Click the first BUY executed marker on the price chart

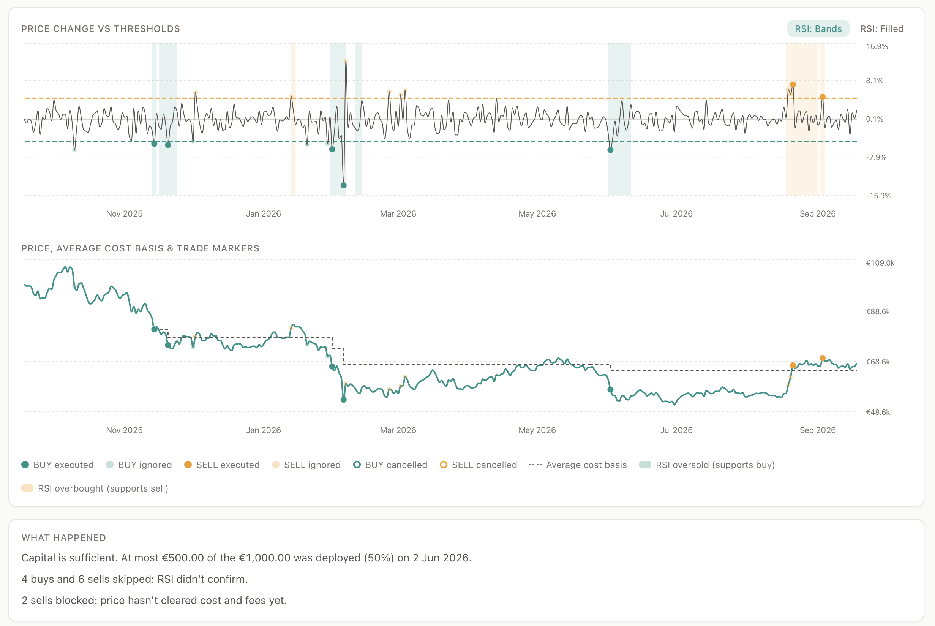(x=155, y=329)
